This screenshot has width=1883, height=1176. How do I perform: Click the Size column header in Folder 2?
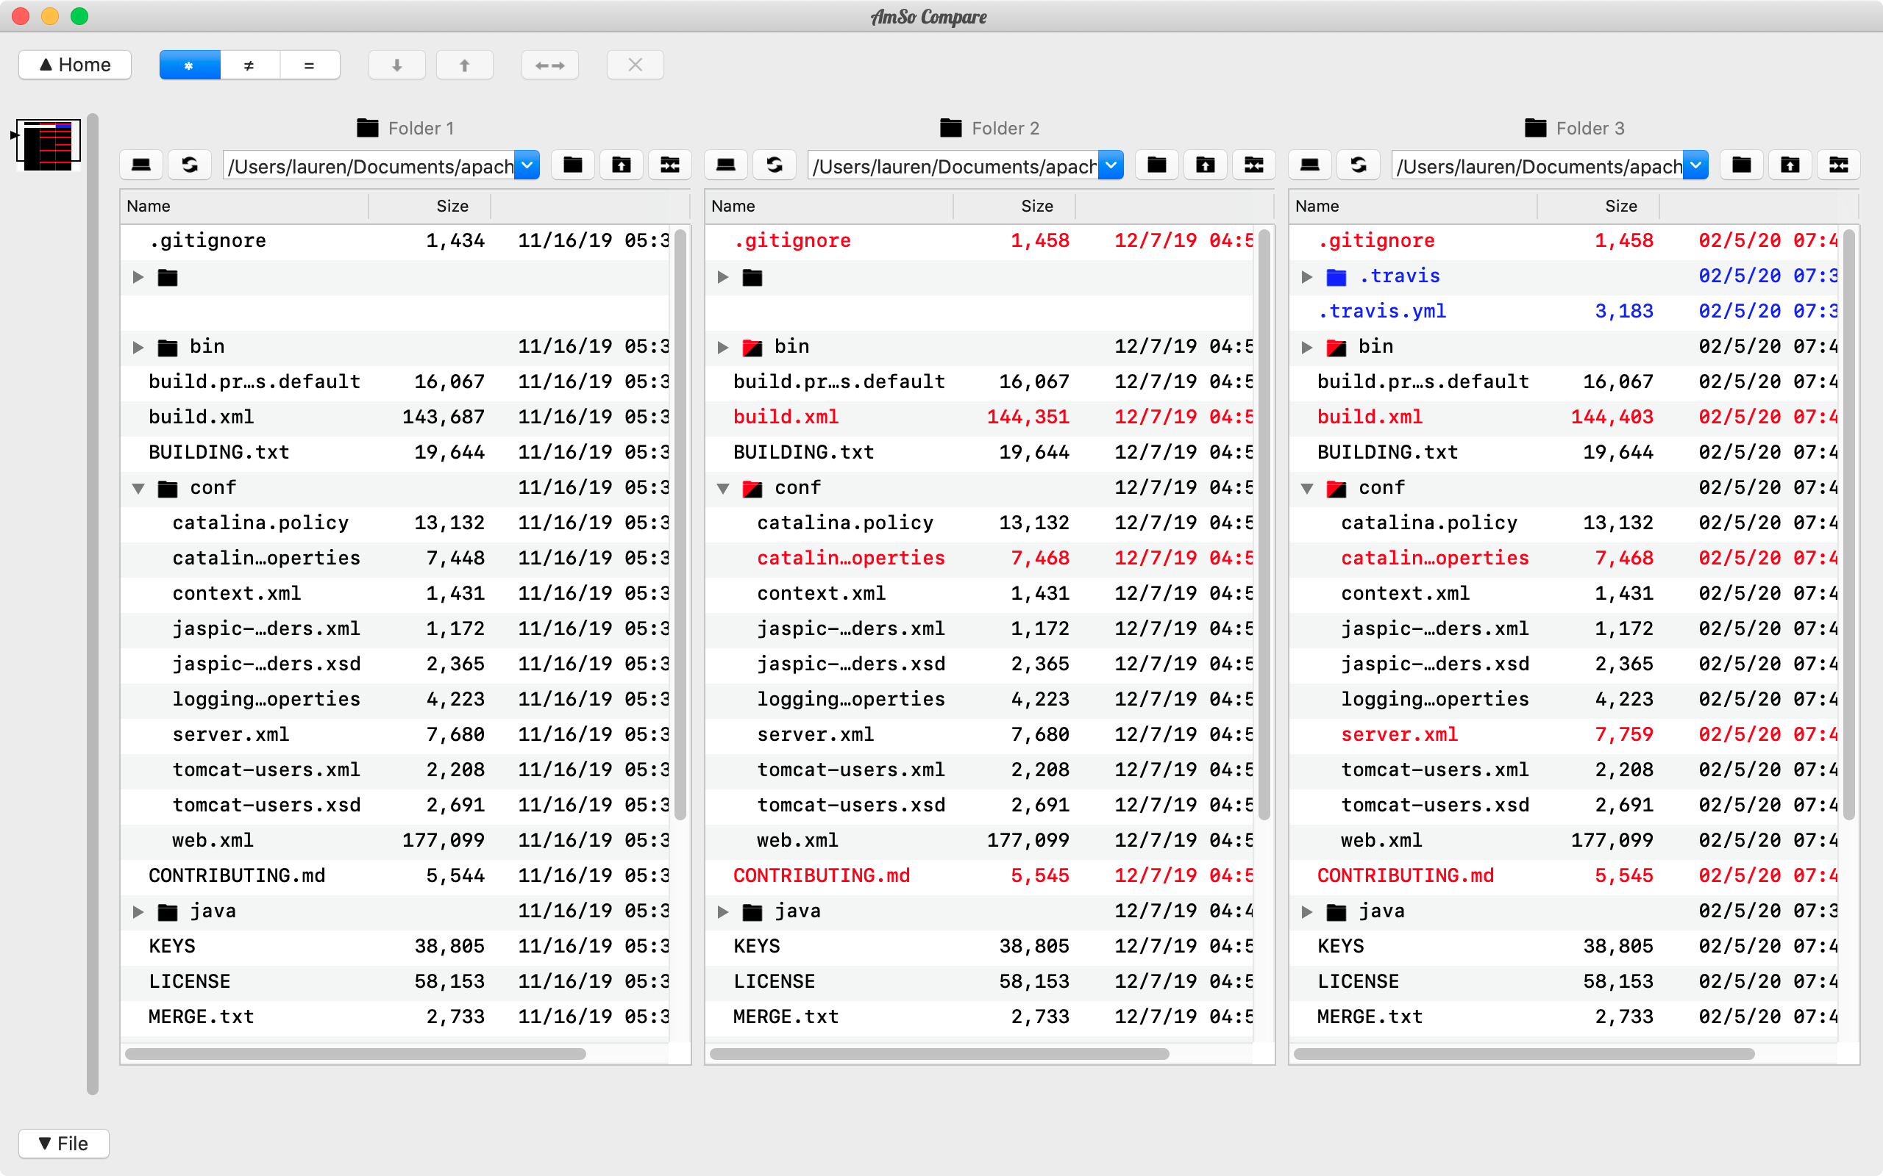coord(1014,206)
